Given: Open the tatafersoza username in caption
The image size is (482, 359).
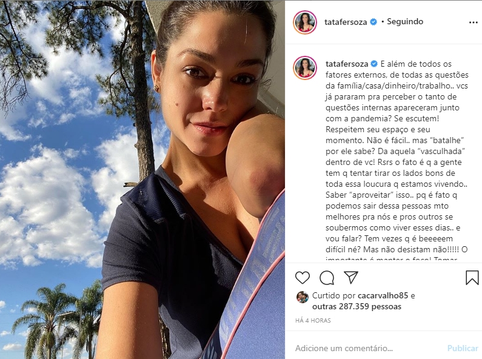Looking at the screenshot, I should [x=347, y=64].
